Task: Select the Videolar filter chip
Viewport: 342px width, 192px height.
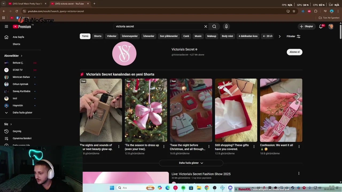Action: pos(112,36)
